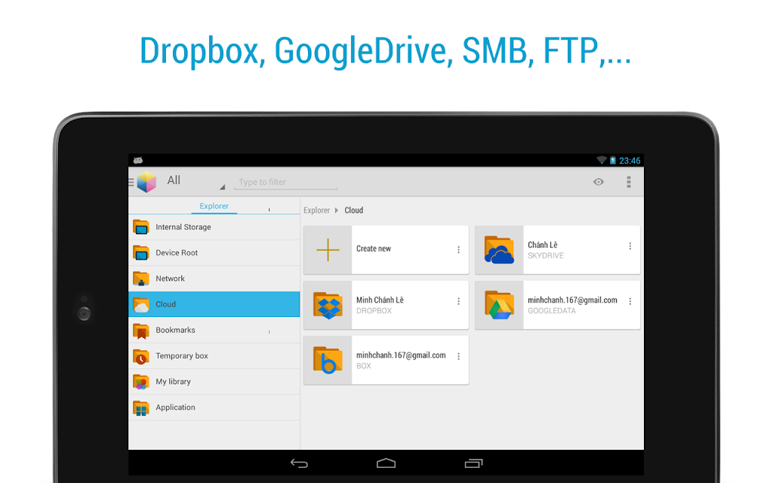Image resolution: width=773 pixels, height=483 pixels.
Task: Tap the plus icon to create new cloud
Action: (x=328, y=250)
